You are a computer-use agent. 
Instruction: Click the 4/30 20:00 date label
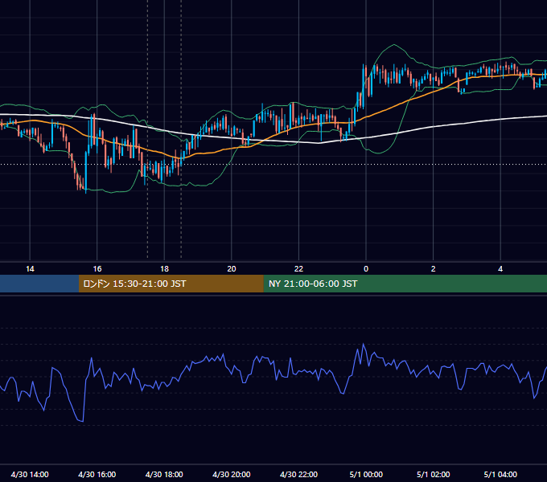click(232, 474)
